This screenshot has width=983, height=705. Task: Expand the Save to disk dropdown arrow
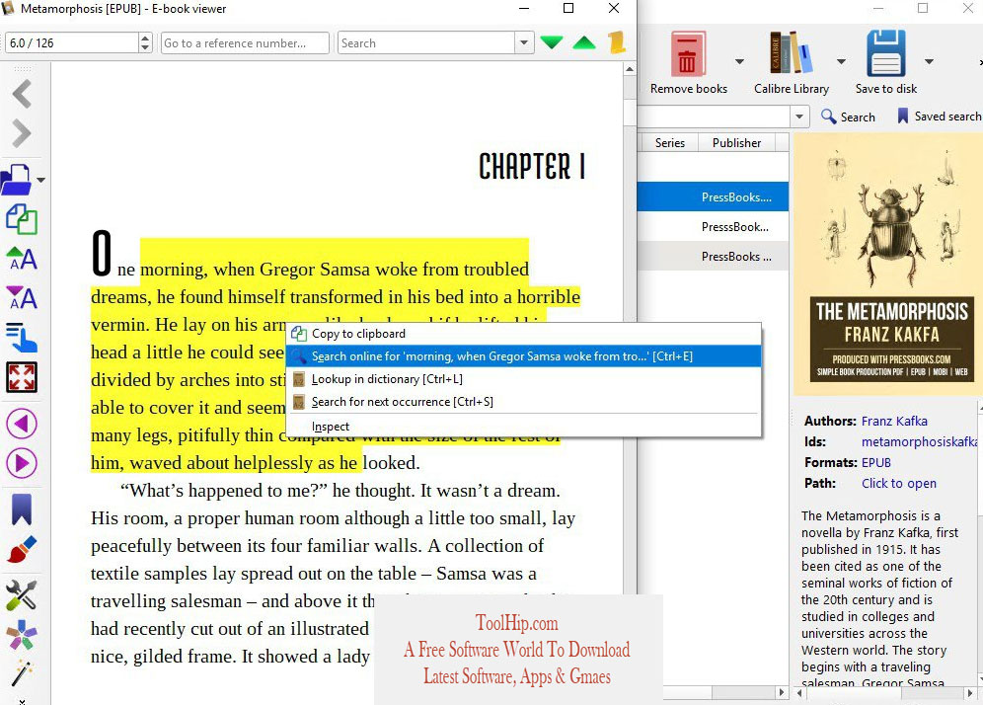point(929,61)
